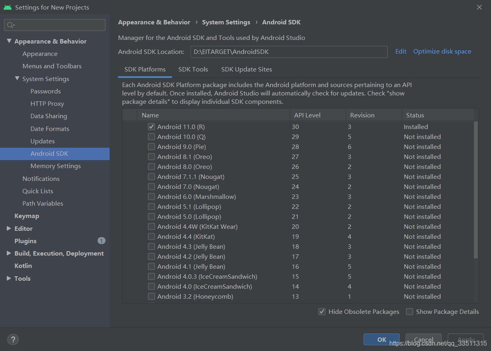Click Installed status for Android 11.0
This screenshot has width=491, height=351.
click(x=416, y=127)
